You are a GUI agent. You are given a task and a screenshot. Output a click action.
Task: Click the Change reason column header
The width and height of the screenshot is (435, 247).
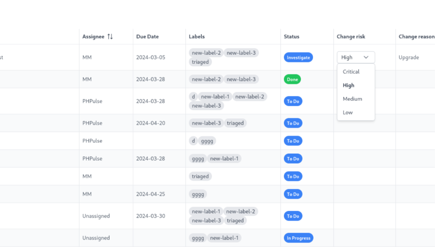[416, 36]
